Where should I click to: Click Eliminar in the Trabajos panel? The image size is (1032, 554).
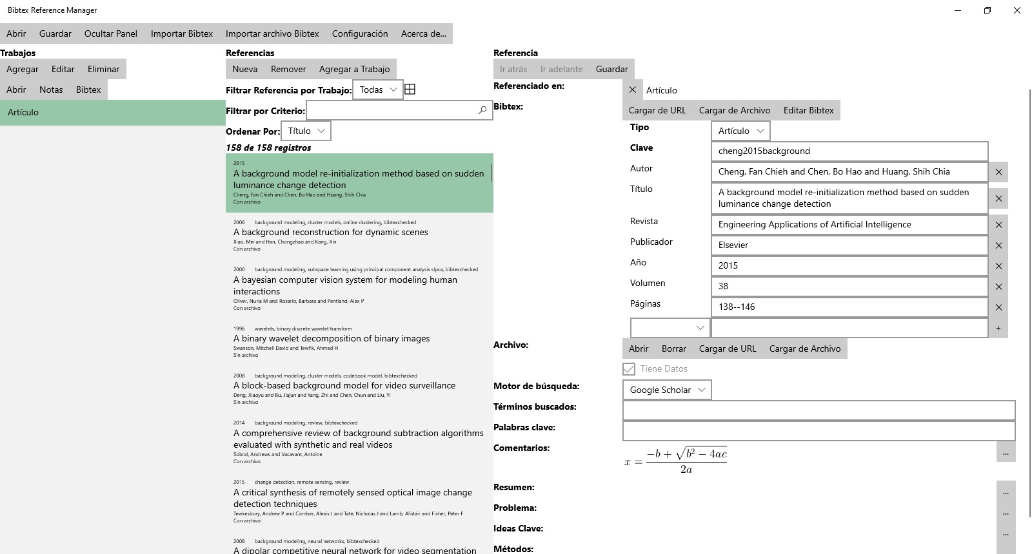(x=104, y=69)
